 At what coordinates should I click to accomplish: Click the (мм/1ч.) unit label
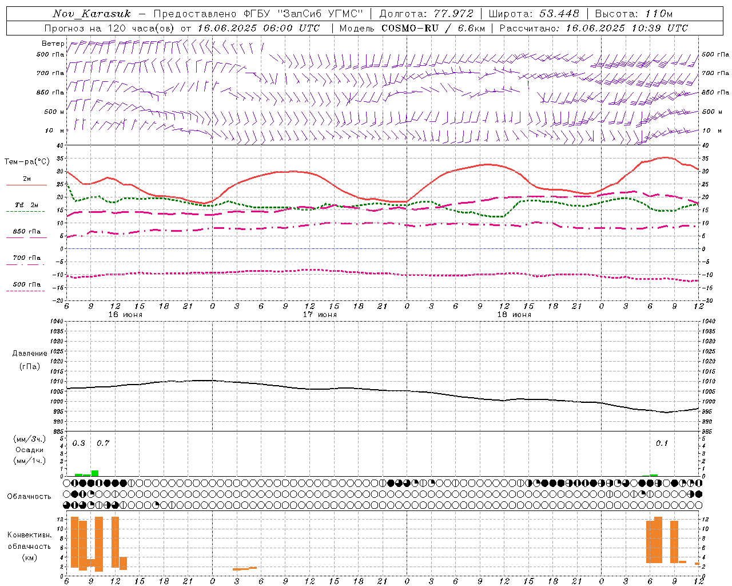[30, 461]
